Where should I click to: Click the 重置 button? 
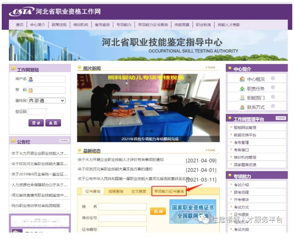click(53, 123)
